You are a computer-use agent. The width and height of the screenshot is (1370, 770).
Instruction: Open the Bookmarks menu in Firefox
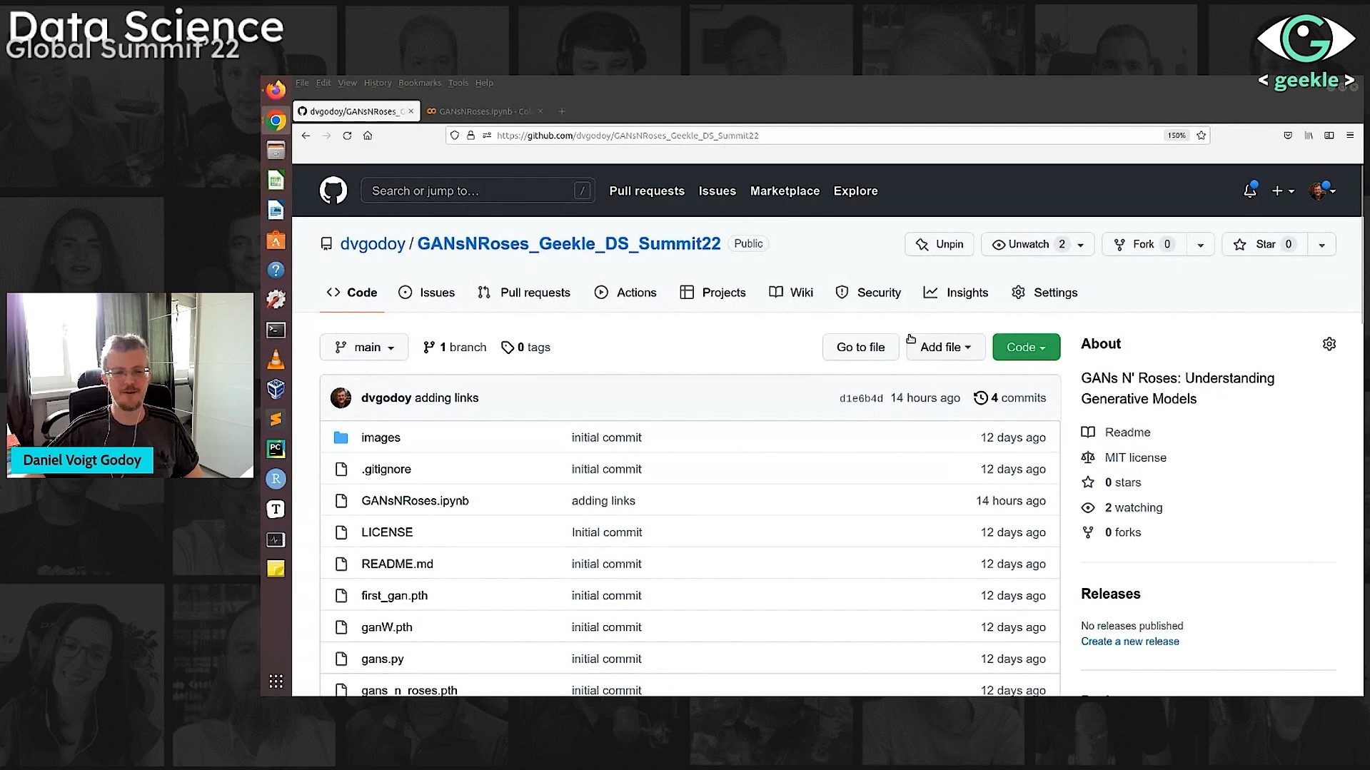coord(420,83)
